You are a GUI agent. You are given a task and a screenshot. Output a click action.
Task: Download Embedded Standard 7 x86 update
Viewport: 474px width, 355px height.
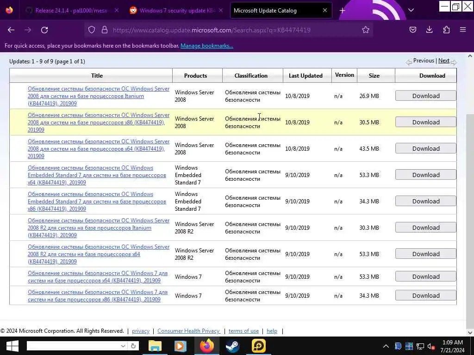point(426,202)
